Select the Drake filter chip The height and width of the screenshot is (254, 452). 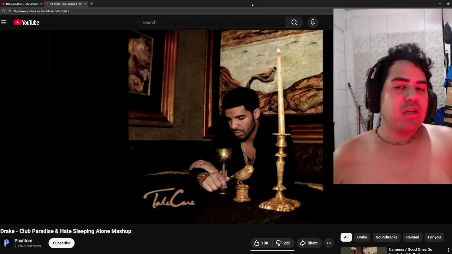362,237
